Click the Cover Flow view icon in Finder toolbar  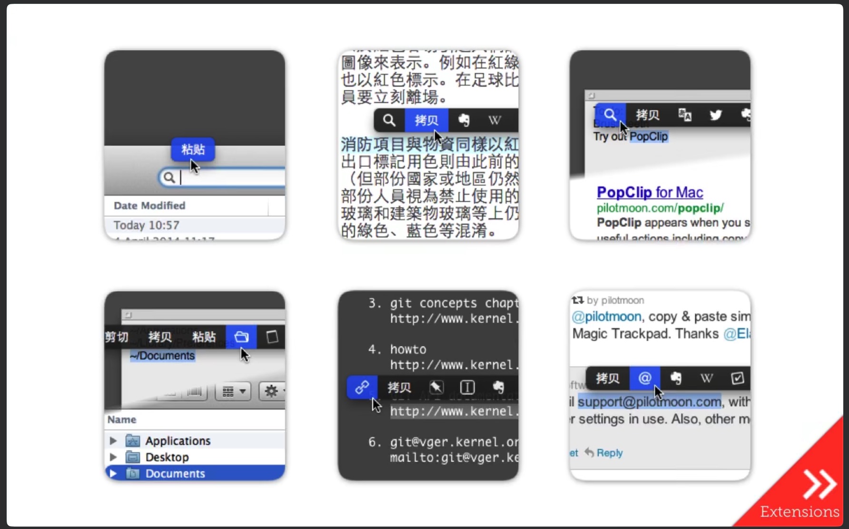tap(194, 392)
